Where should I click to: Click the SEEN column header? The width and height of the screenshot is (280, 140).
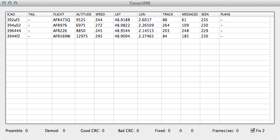210,14
